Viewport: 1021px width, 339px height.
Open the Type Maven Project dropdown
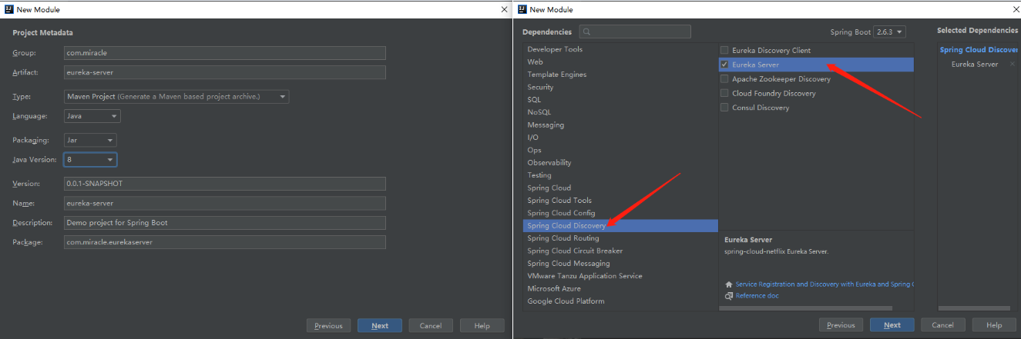176,97
